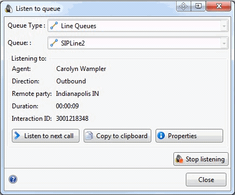
Task: Click the Queue Type label
Action: [x=26, y=25]
